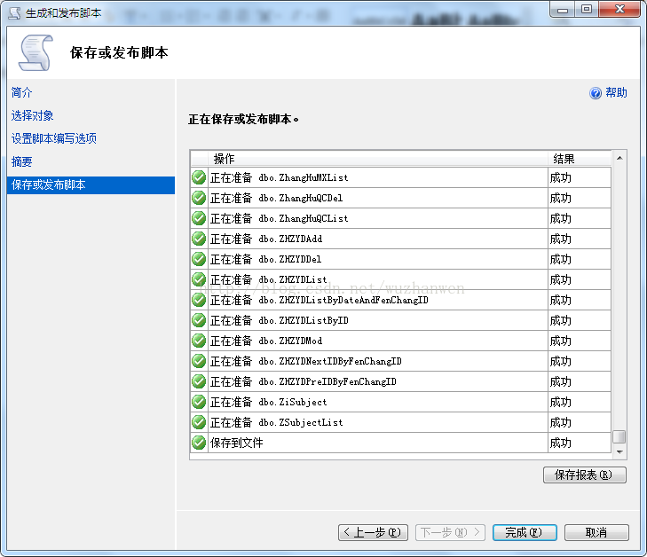Click success icon for dbo.ZHZYDPreIDByFenChangID row
This screenshot has height=557, width=647.
(x=199, y=381)
